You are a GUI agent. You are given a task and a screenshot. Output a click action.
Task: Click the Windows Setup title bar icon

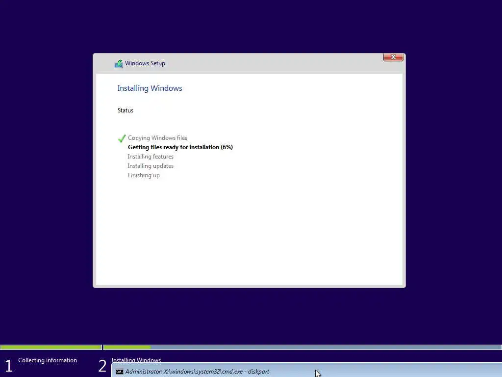coord(119,64)
